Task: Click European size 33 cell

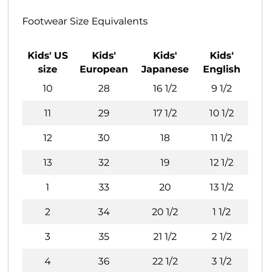Action: click(x=104, y=187)
